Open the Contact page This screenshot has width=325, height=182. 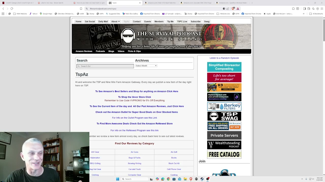tap(137, 21)
